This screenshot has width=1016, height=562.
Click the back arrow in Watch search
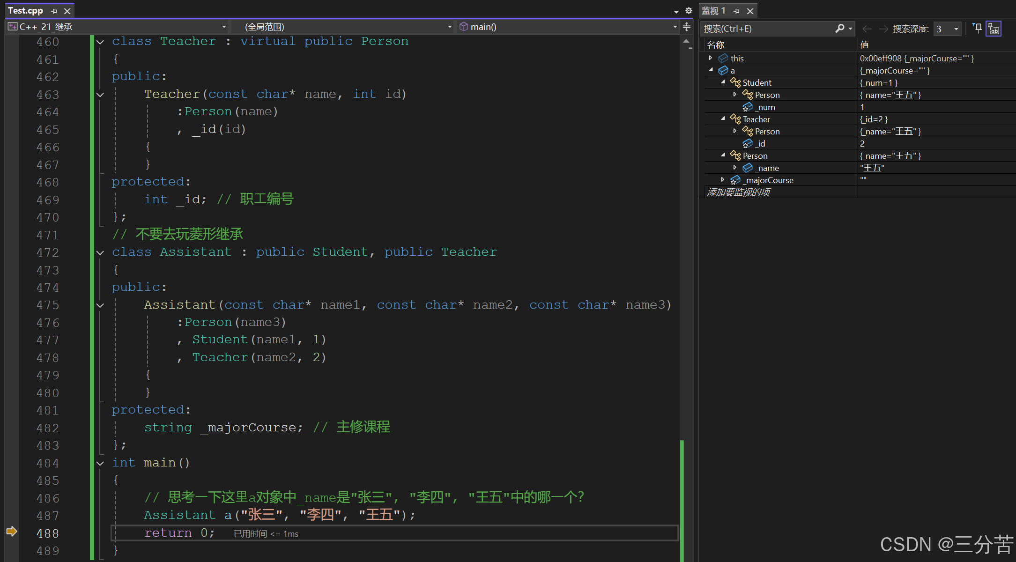(867, 29)
